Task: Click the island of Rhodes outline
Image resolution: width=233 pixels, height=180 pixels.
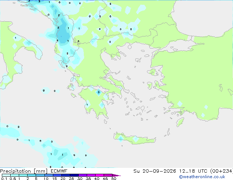Action: click(180, 122)
